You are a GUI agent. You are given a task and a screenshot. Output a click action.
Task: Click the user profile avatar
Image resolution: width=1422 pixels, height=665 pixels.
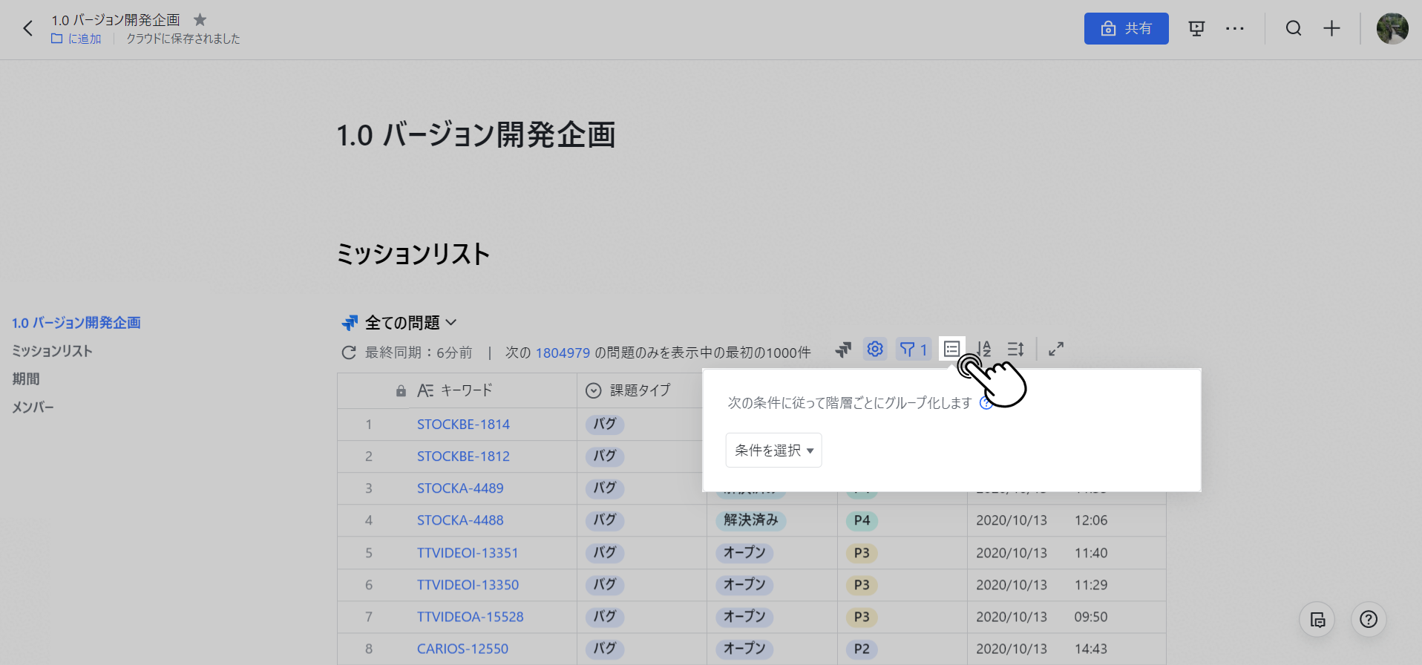point(1392,29)
